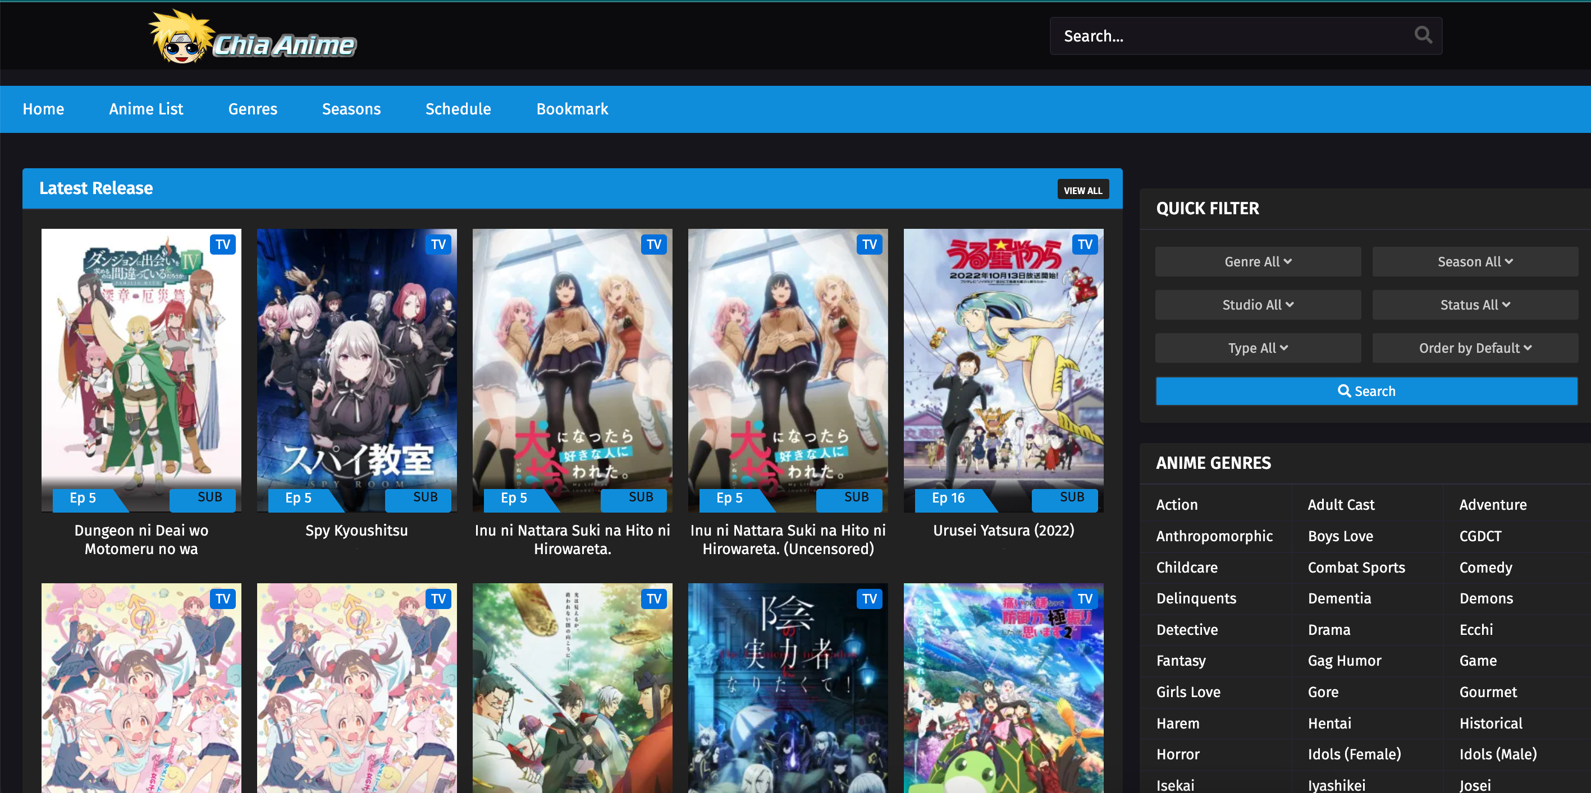This screenshot has width=1591, height=793.
Task: Click the blue Quick Filter Search button
Action: [1366, 391]
